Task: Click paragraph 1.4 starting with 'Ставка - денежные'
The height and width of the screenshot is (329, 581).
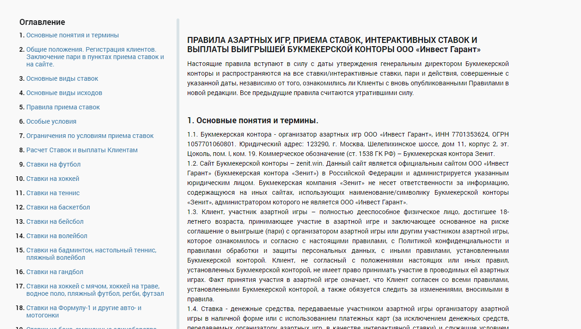Action: click(348, 317)
